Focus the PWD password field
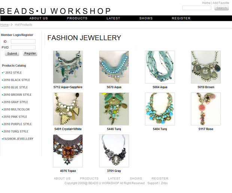The image size is (232, 193). point(23,47)
